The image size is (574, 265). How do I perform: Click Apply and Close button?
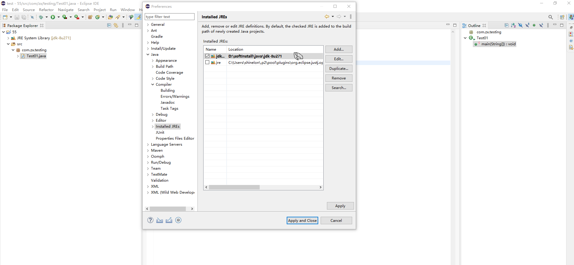click(x=302, y=221)
